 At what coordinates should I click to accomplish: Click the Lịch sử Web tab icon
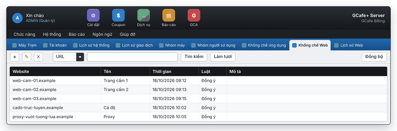[x=336, y=45]
